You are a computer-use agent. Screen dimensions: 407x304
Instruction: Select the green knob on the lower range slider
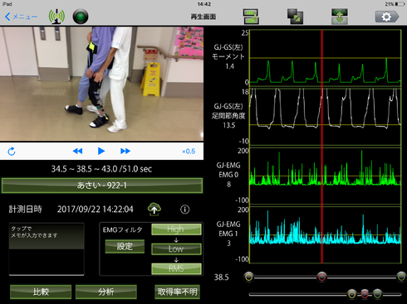pyautogui.click(x=377, y=294)
